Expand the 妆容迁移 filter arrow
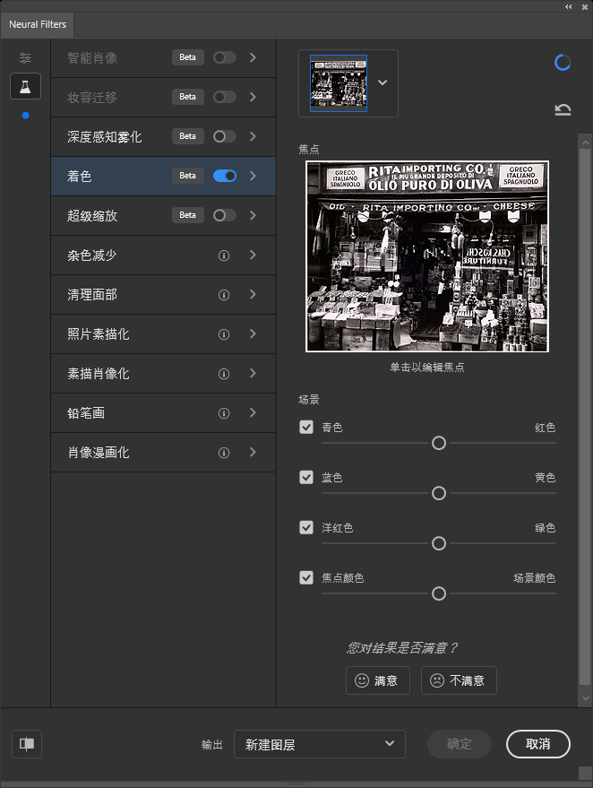 [253, 97]
